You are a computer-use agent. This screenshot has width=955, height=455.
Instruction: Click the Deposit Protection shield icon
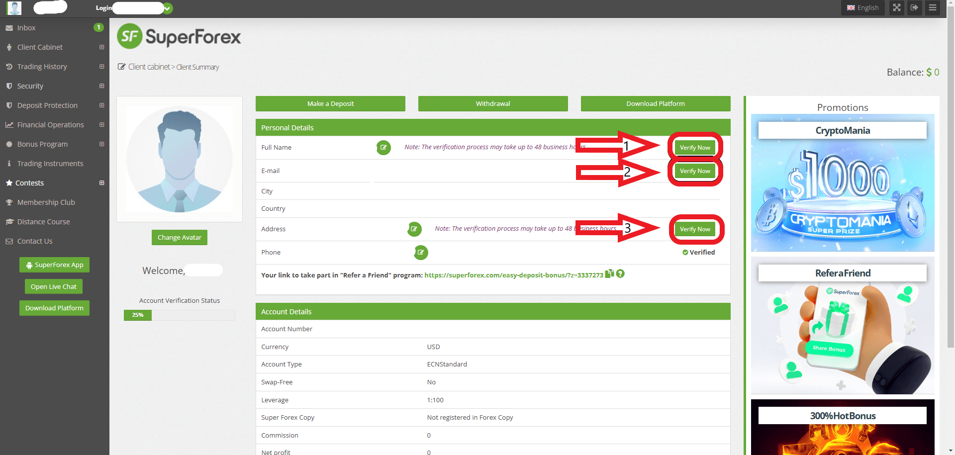(9, 105)
